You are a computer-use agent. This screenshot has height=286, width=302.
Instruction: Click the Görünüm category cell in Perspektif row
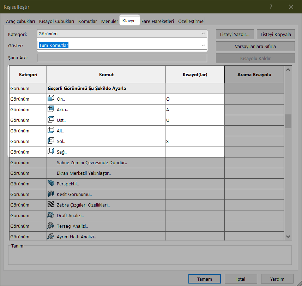pos(28,184)
